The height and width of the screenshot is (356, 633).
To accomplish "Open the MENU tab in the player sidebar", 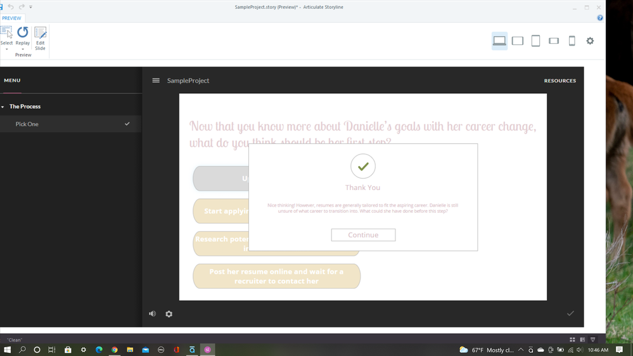I will click(12, 80).
